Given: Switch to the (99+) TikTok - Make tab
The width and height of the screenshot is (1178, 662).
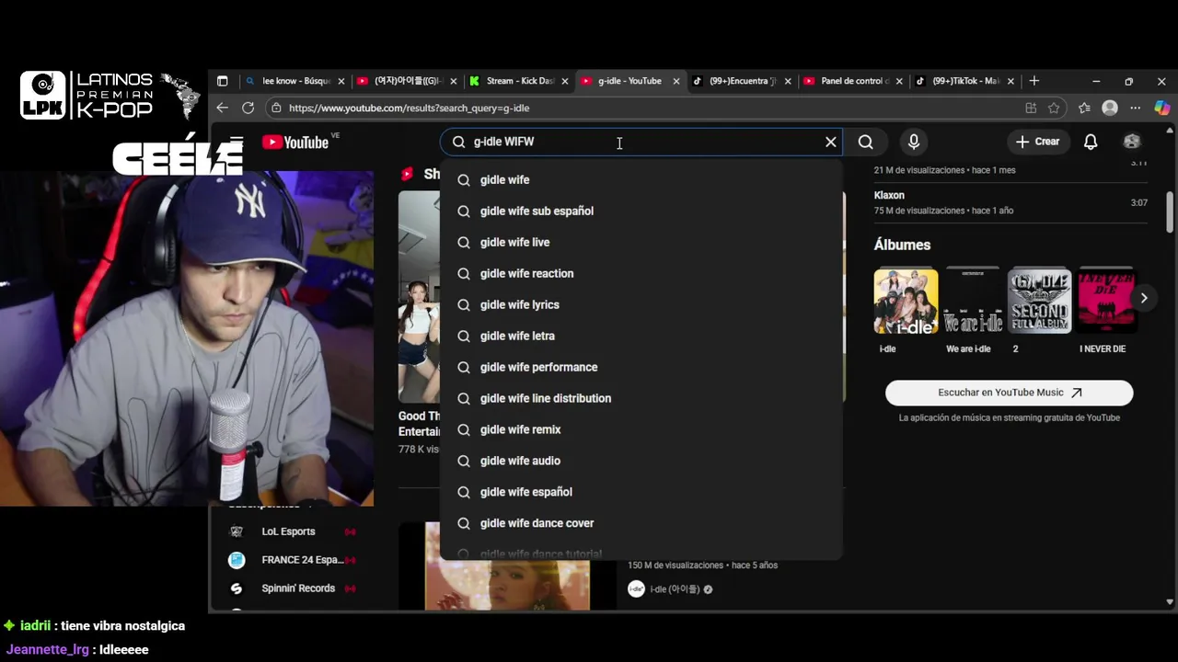Looking at the screenshot, I should tap(964, 81).
